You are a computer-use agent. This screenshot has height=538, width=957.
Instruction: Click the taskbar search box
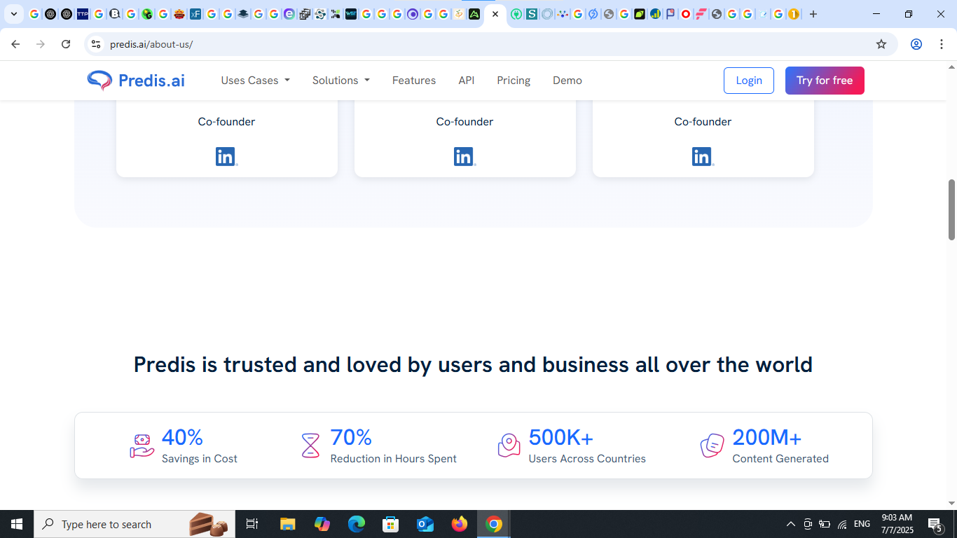click(x=135, y=524)
